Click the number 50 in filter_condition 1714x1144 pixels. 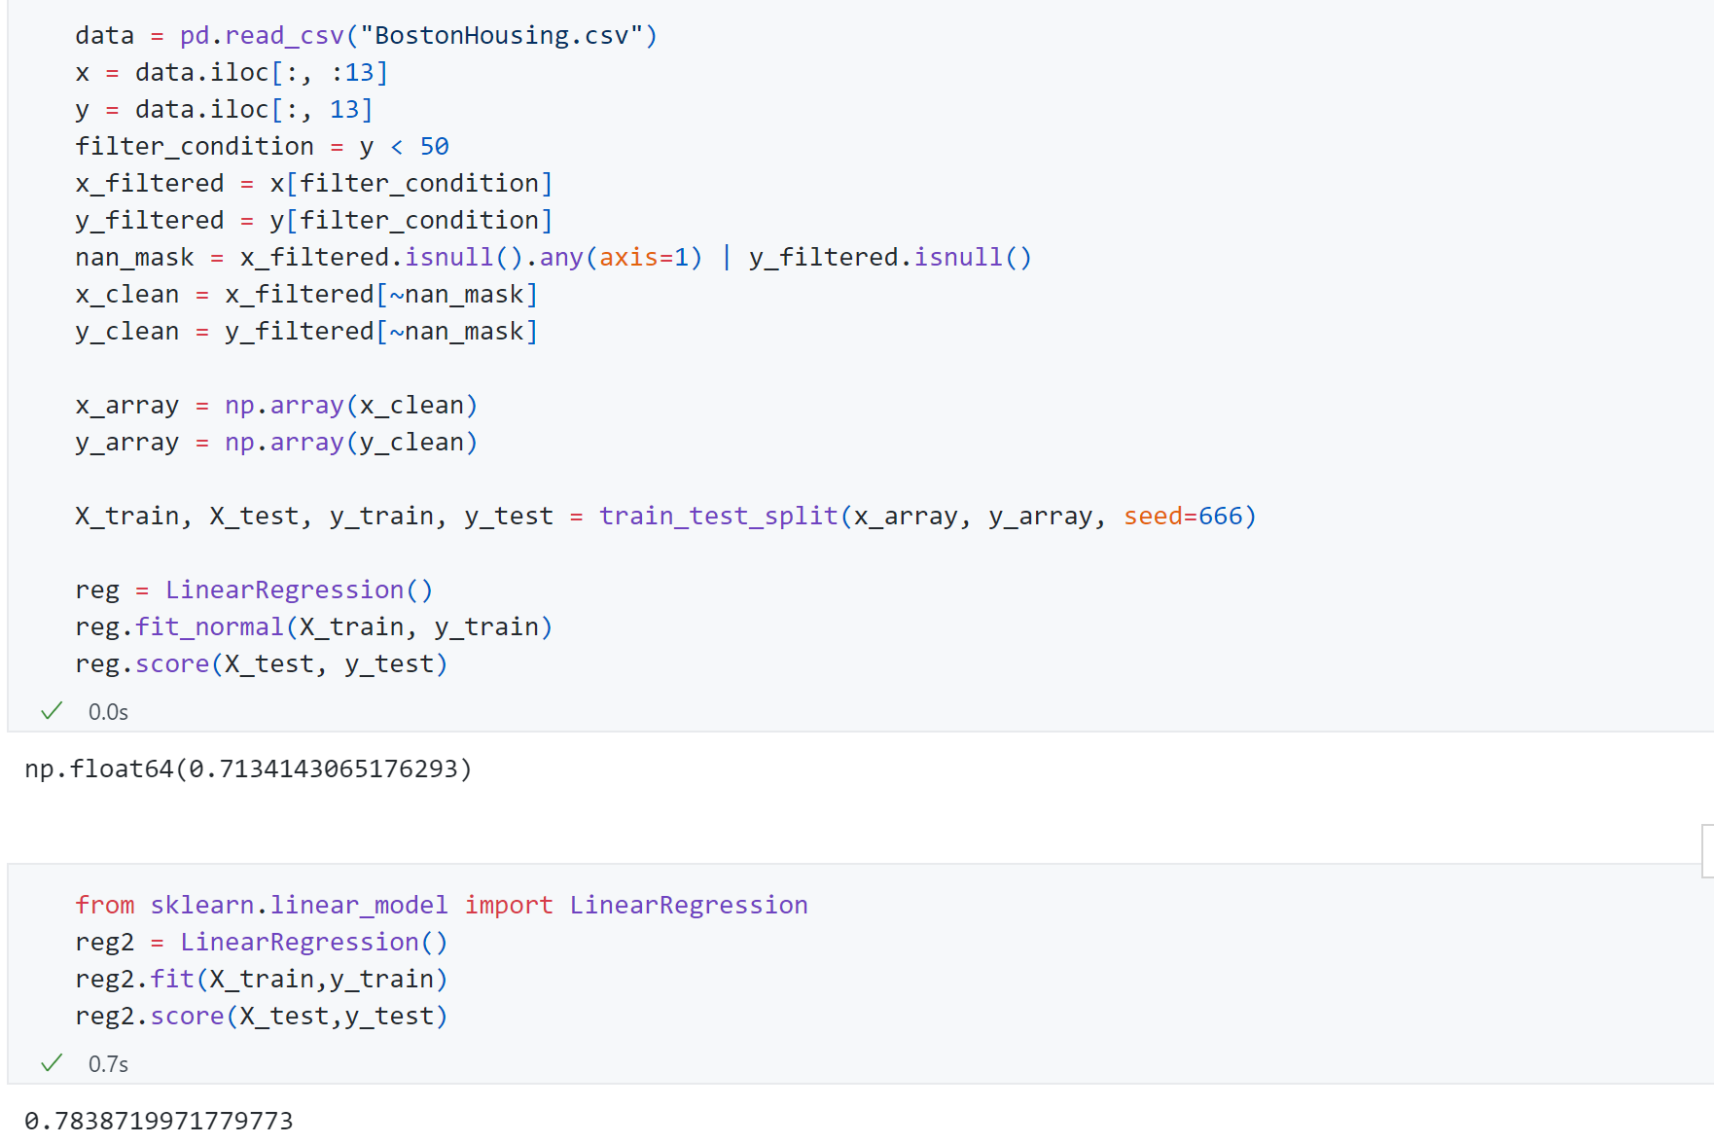click(x=434, y=147)
